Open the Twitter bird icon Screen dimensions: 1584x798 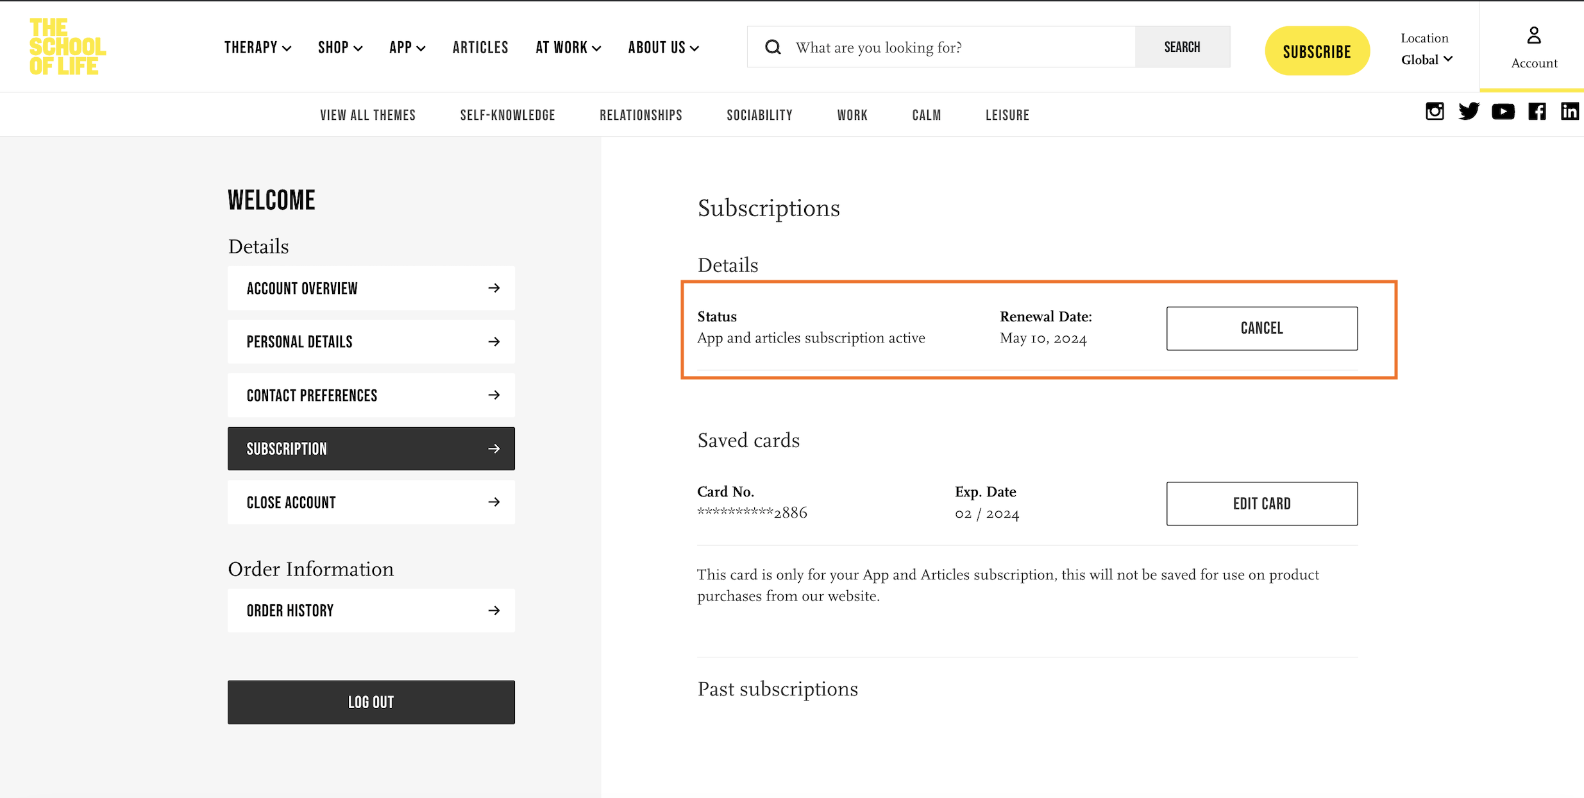click(x=1469, y=112)
